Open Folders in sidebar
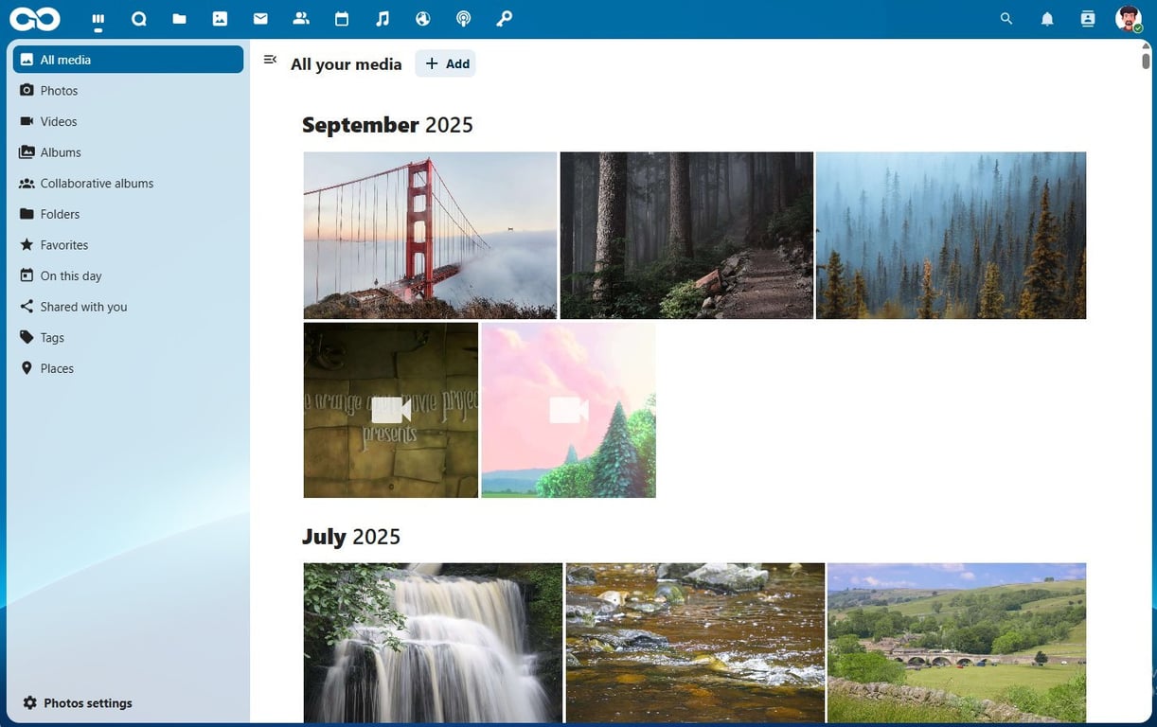The width and height of the screenshot is (1157, 727). (128, 214)
